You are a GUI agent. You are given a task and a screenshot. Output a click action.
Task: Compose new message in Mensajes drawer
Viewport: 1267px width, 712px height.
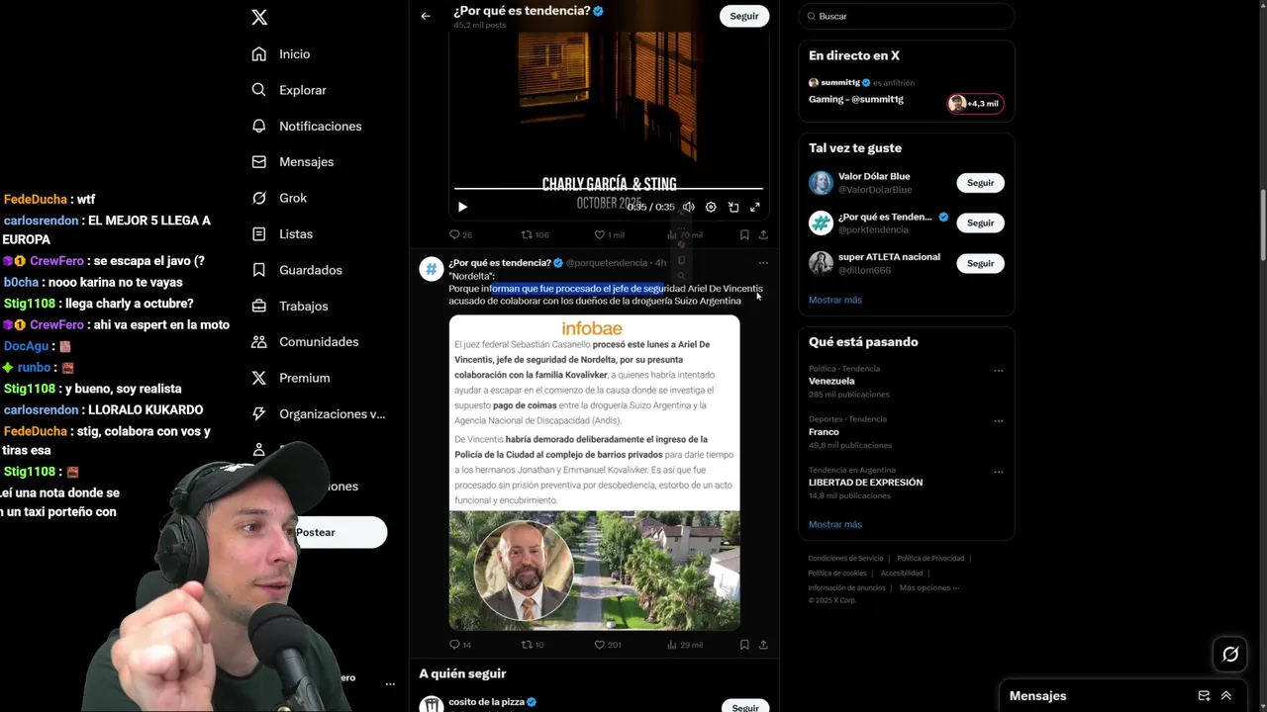(1204, 696)
